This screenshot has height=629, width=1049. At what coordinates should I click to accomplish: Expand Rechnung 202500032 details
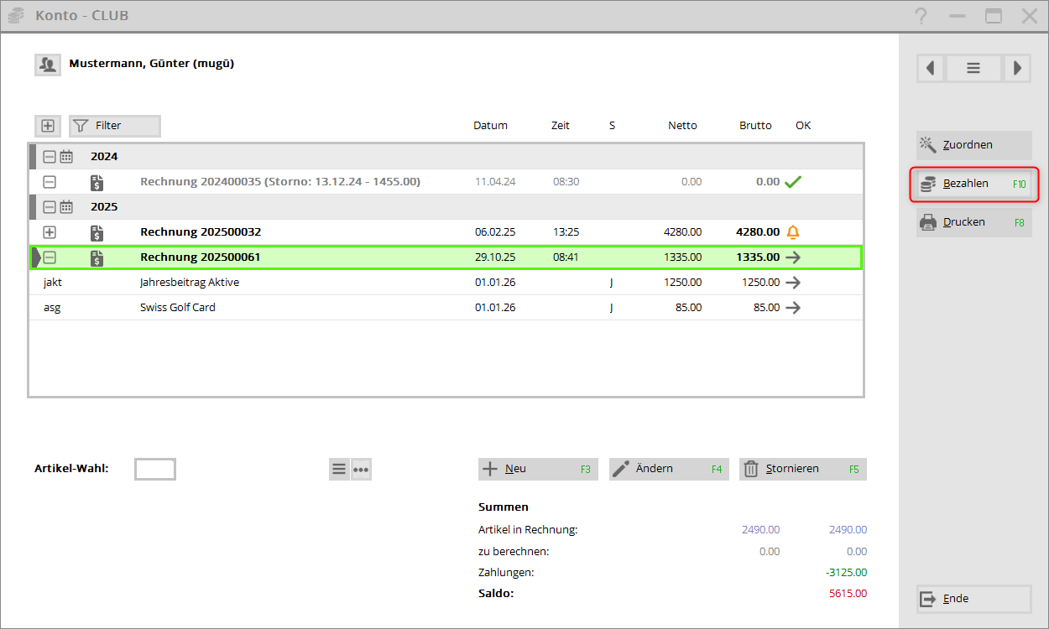click(50, 232)
